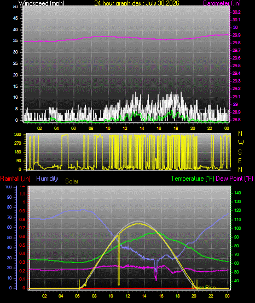The width and height of the screenshot is (255, 303).
Task: Click the S compass direction letter
Action: (240, 152)
